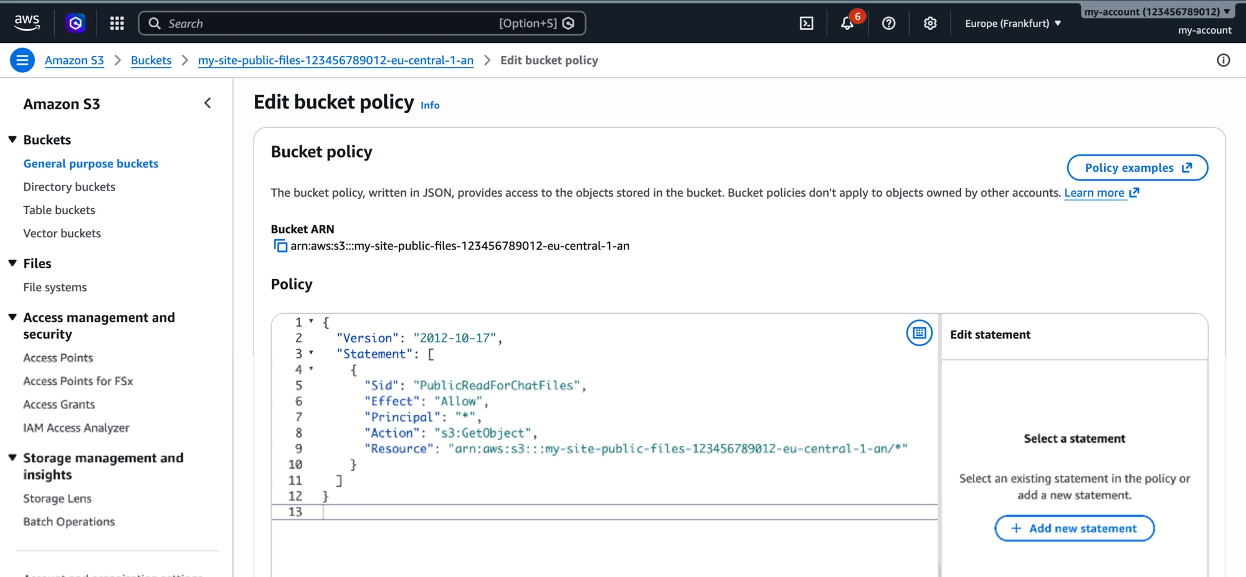Click the search bar magnifier icon
This screenshot has height=577, width=1246.
[155, 23]
